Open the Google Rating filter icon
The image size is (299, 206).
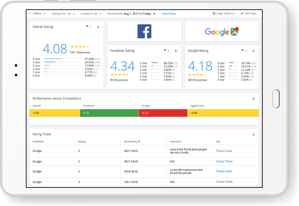click(x=242, y=50)
